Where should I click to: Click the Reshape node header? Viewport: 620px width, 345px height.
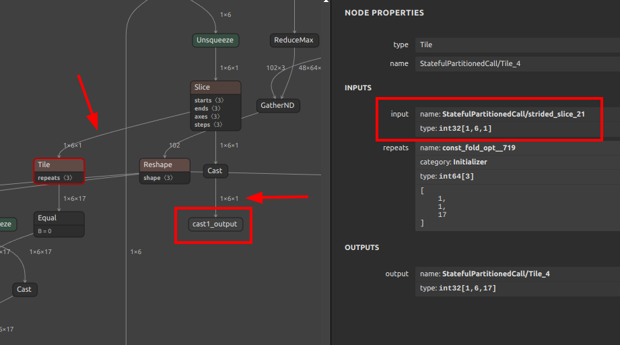click(x=165, y=164)
